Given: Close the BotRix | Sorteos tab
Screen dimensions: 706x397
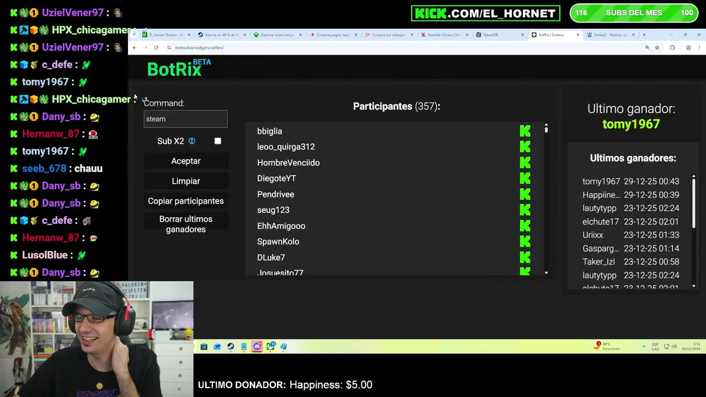Looking at the screenshot, I should click(x=578, y=35).
